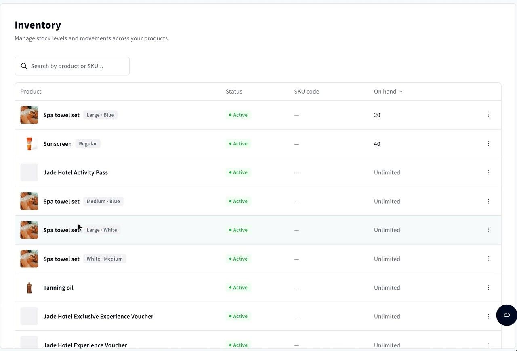
Task: Open the three-dot menu for Spa towel set Large · White
Action: pyautogui.click(x=488, y=230)
